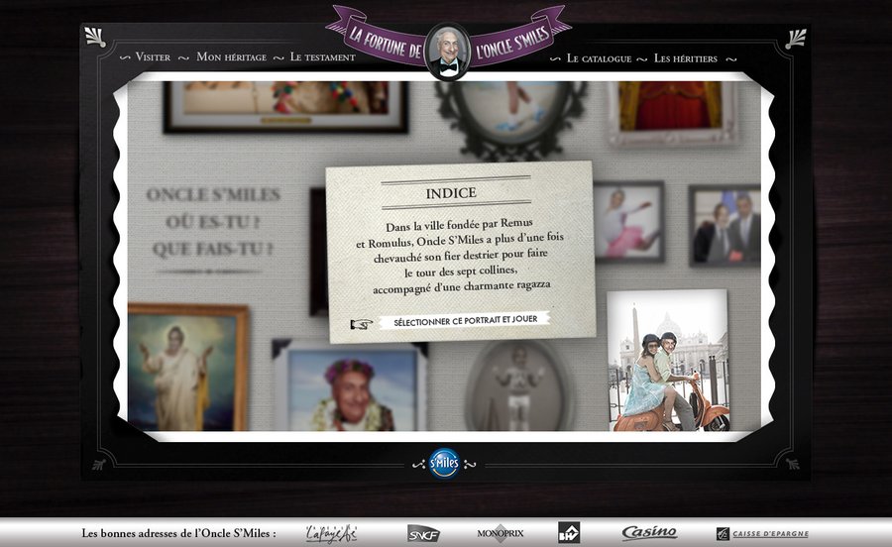Click the pointing hand icon on the clue card

362,322
